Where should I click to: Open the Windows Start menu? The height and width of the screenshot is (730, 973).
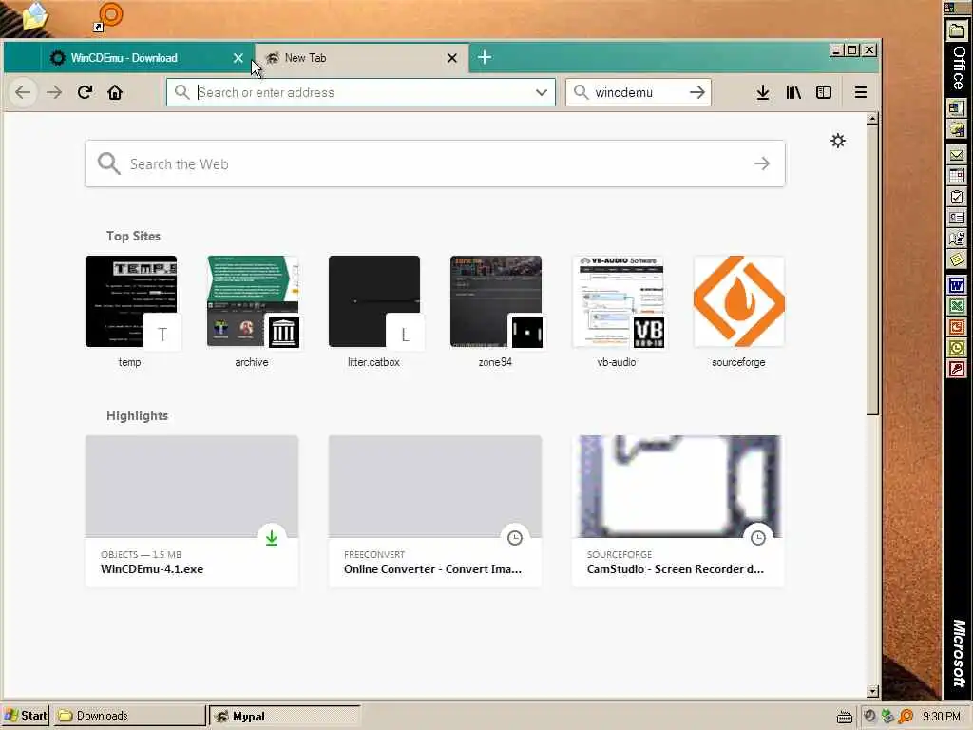tap(25, 716)
